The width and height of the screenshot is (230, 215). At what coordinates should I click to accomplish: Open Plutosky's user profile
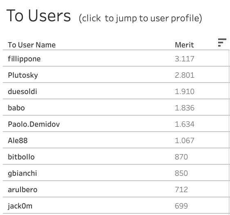pos(23,75)
